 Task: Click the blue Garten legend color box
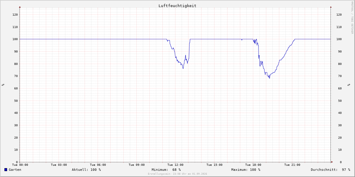point(6,170)
